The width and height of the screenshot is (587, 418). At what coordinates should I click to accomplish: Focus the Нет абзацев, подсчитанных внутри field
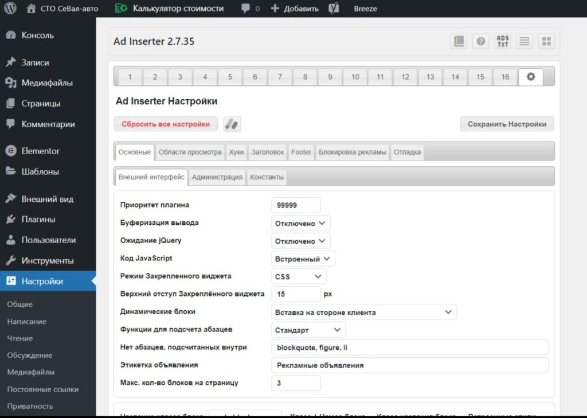[410, 347]
